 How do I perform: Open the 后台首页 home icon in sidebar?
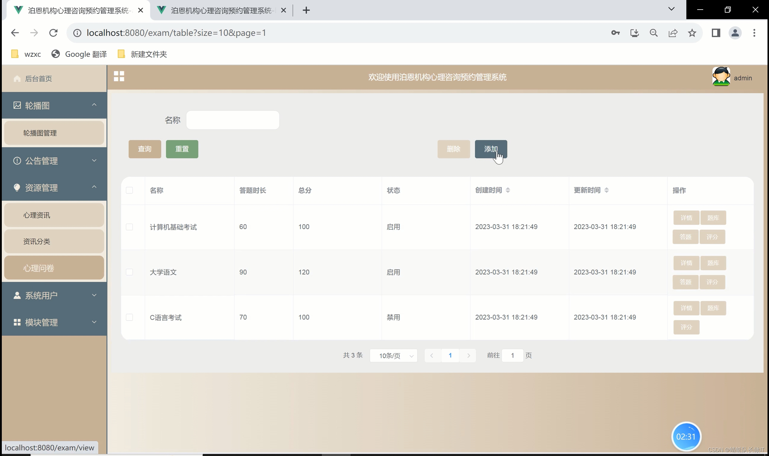click(x=17, y=79)
